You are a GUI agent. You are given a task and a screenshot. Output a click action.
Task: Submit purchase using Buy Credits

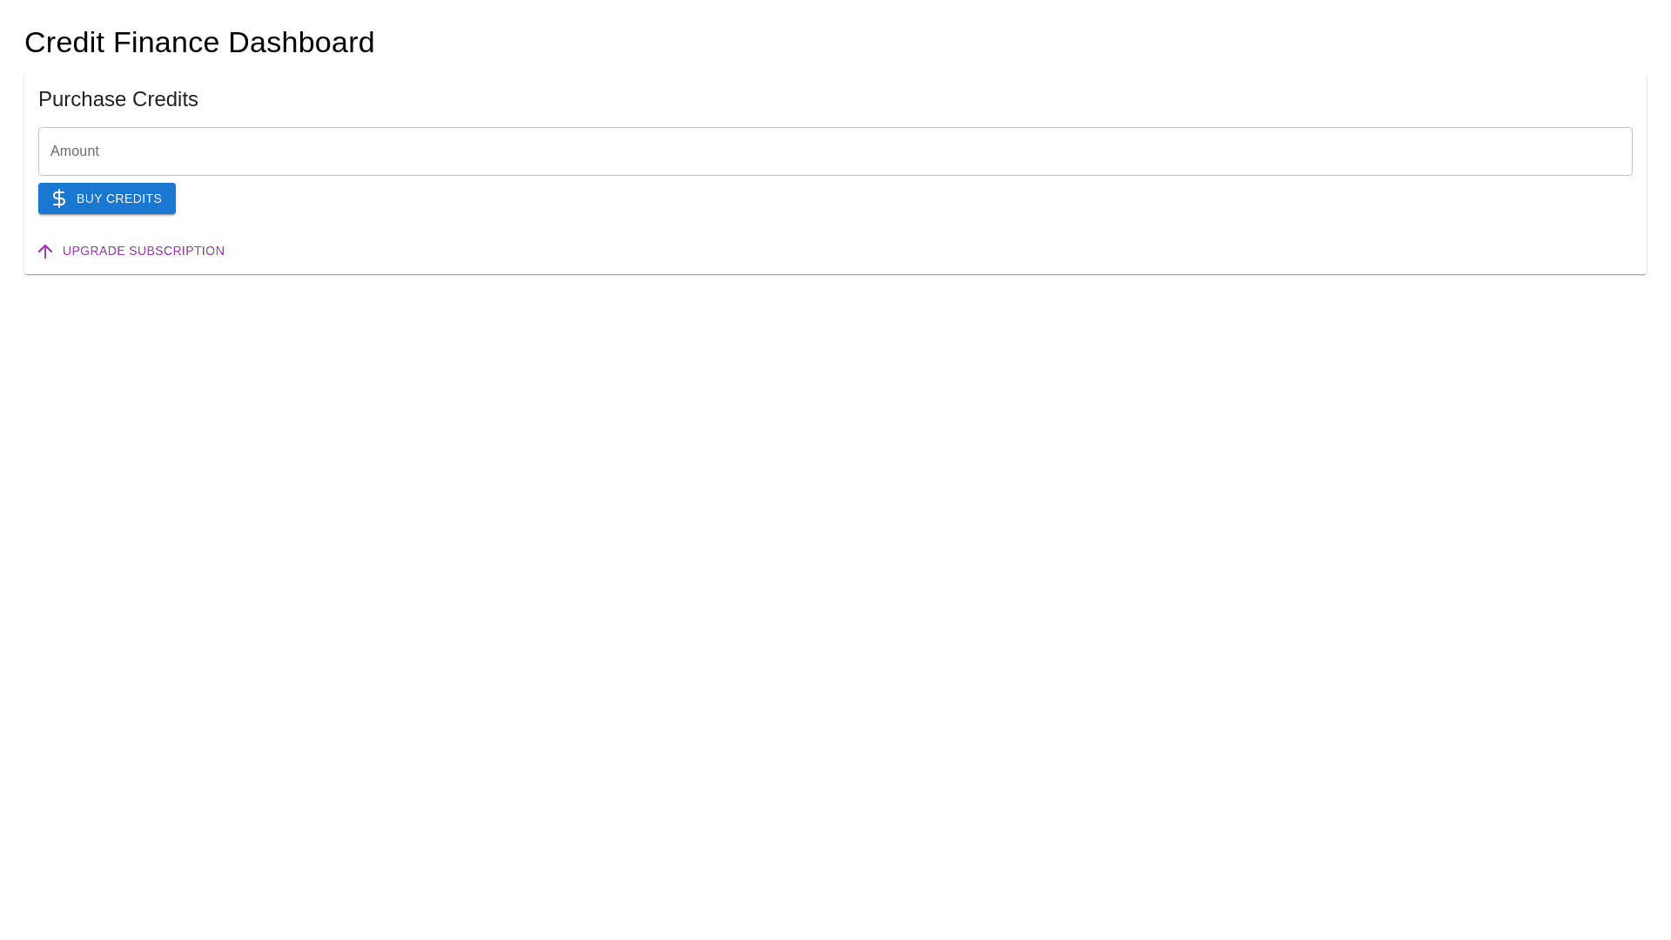[107, 198]
